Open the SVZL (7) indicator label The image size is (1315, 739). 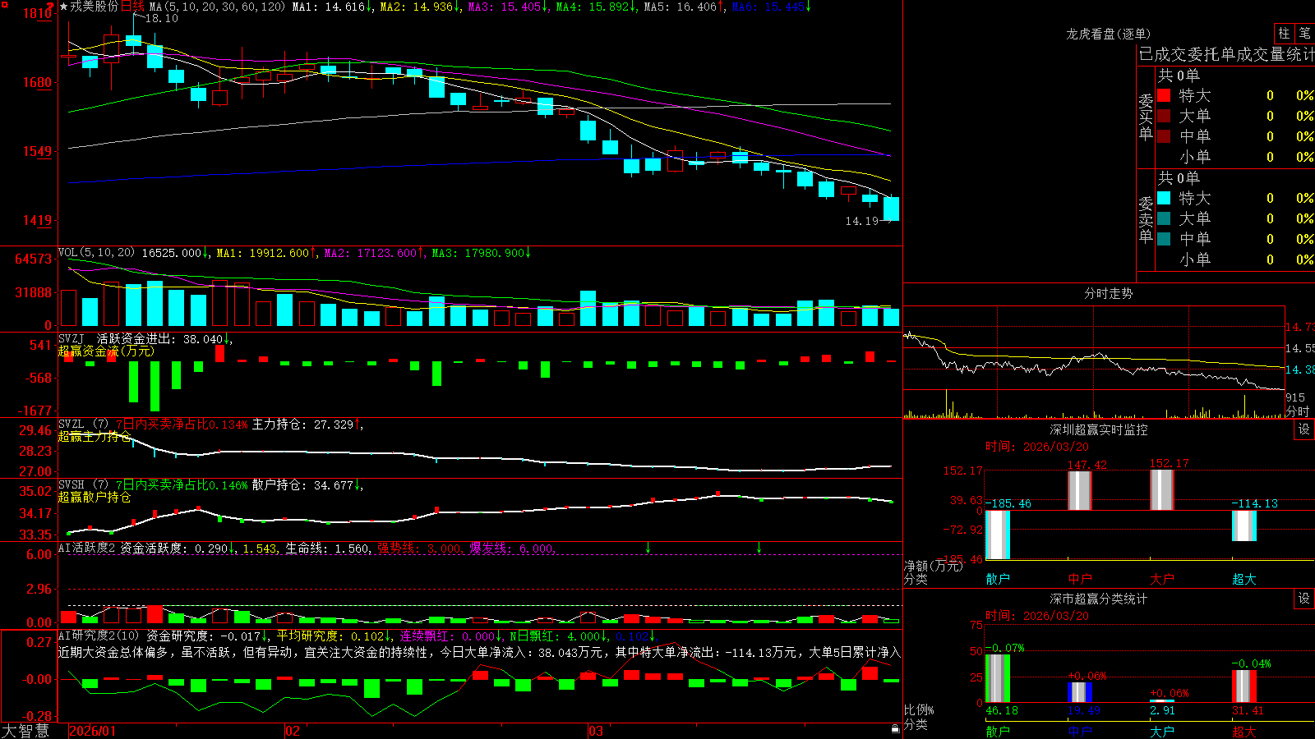click(83, 424)
